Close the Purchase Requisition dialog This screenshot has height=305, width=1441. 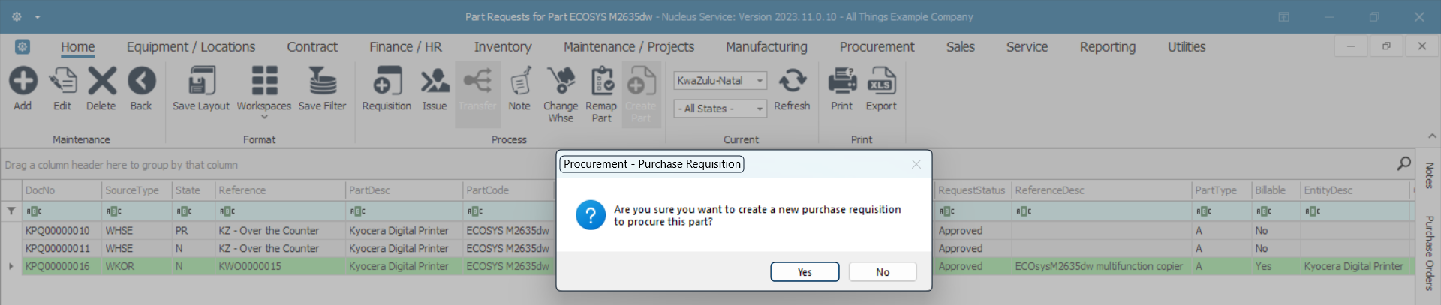tap(916, 164)
